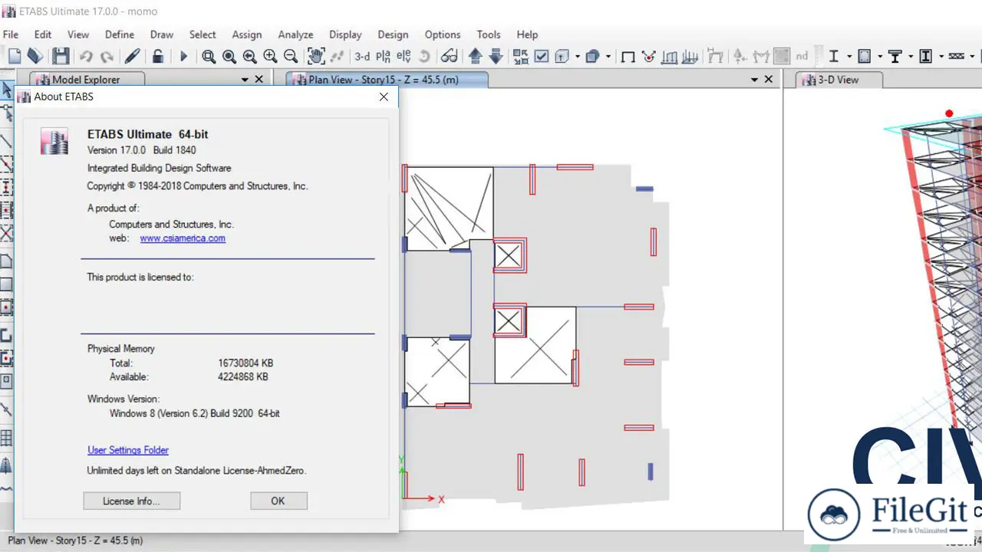This screenshot has width=982, height=552.
Task: Set view to 3-d toolbar button
Action: click(361, 56)
